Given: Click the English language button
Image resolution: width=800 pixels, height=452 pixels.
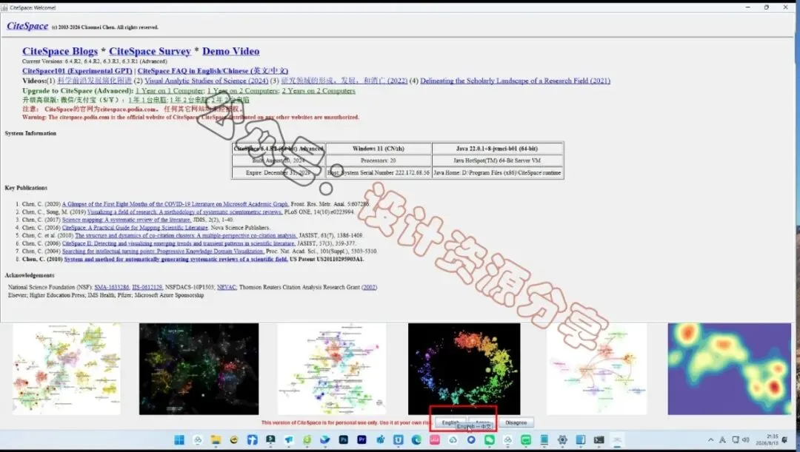Looking at the screenshot, I should (450, 422).
